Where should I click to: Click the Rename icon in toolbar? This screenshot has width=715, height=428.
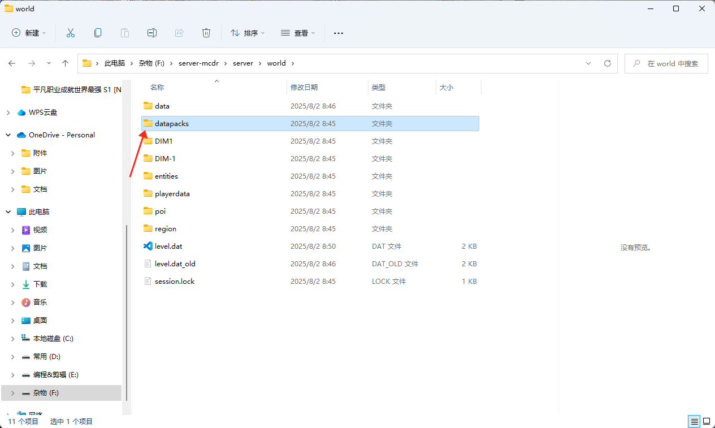pyautogui.click(x=152, y=33)
